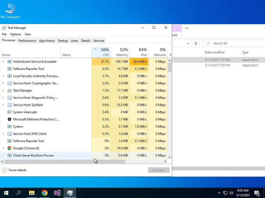Viewport: 265px width, 198px height.
Task: Click the horizontal scrollbar right arrow
Action: pyautogui.click(x=165, y=161)
